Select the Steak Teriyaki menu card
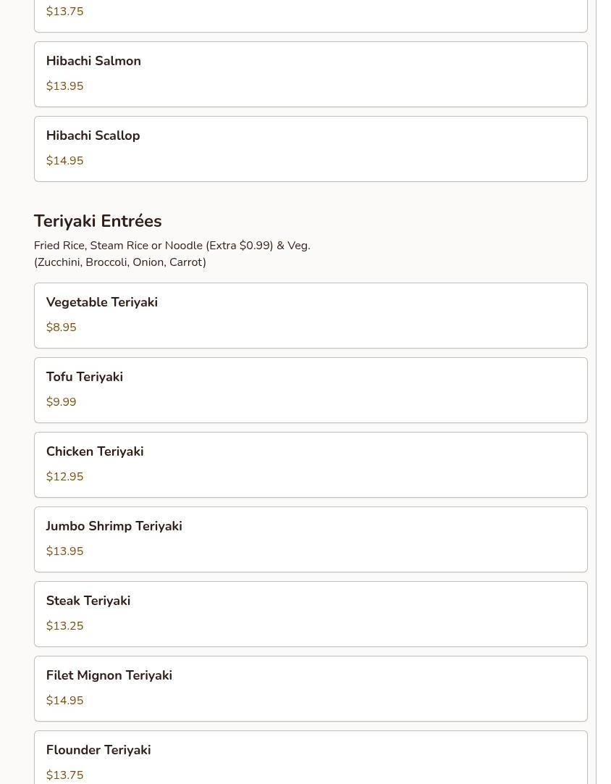Viewport: 611px width, 784px height. [x=310, y=614]
